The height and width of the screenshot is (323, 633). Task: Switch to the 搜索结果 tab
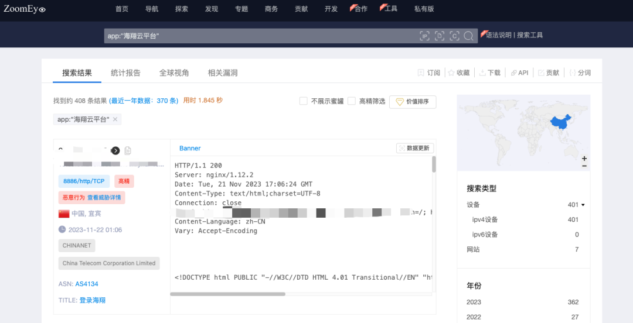coord(77,73)
